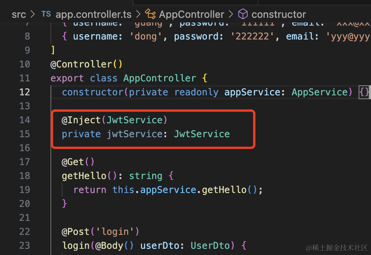Click the @Inject decorator text
Screen dimensions: 371x255
pos(81,120)
